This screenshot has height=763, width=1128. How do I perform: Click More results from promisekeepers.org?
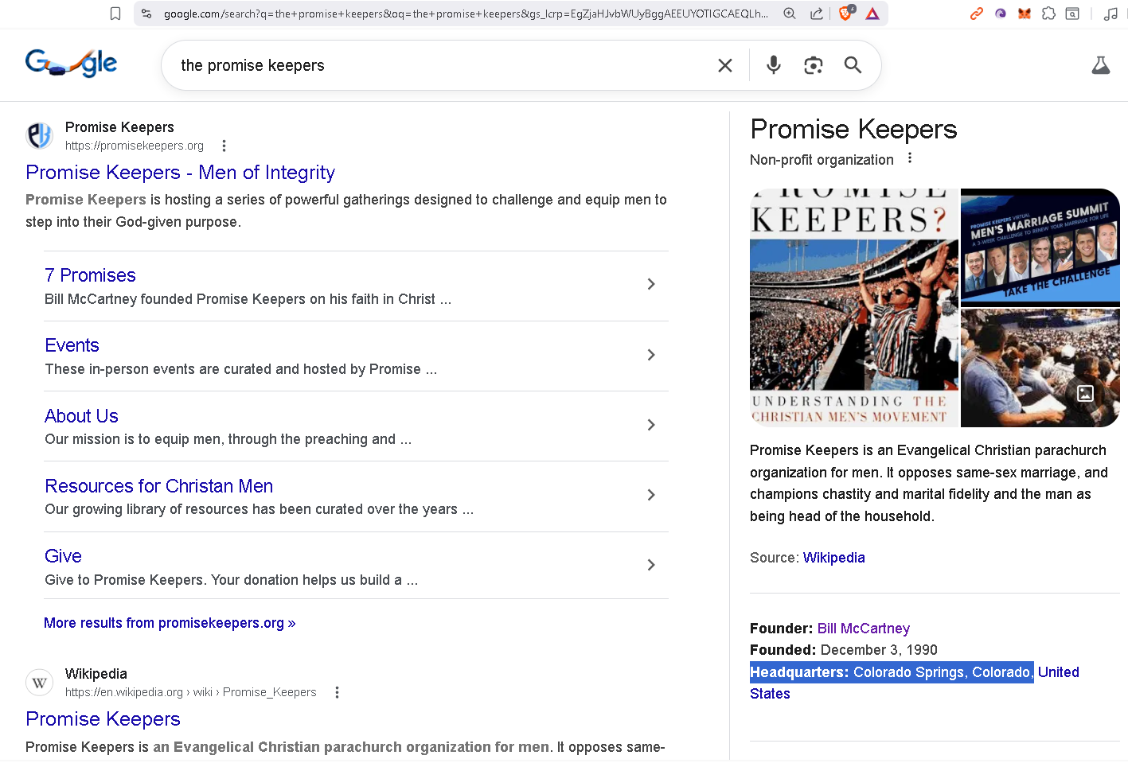170,623
